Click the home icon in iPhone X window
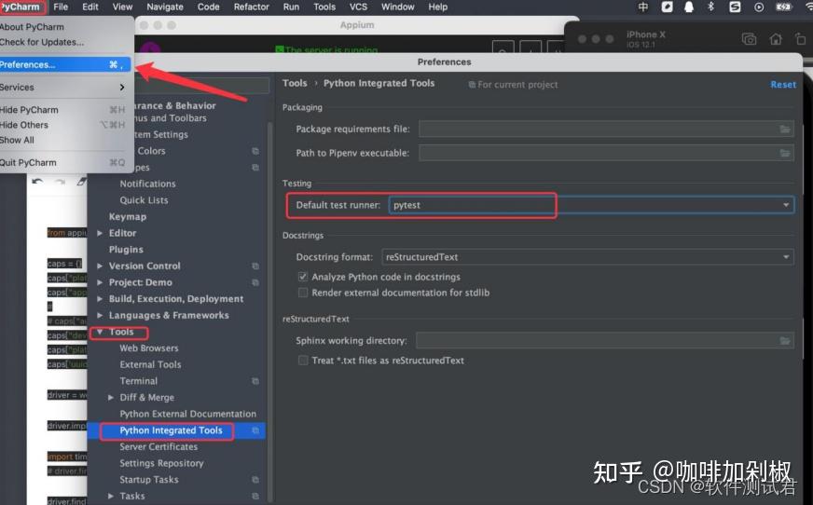Viewport: 813px width, 505px height. (776, 39)
